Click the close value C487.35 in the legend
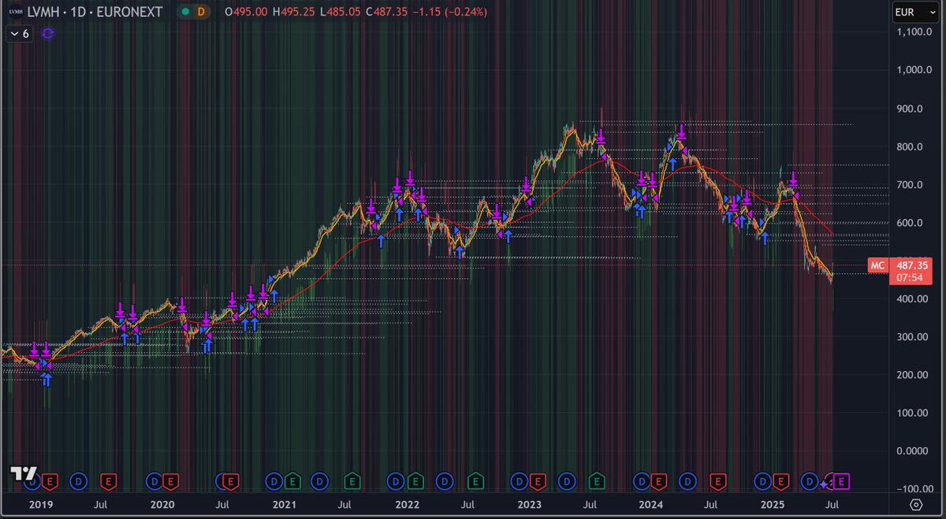This screenshot has width=946, height=519. pyautogui.click(x=389, y=12)
